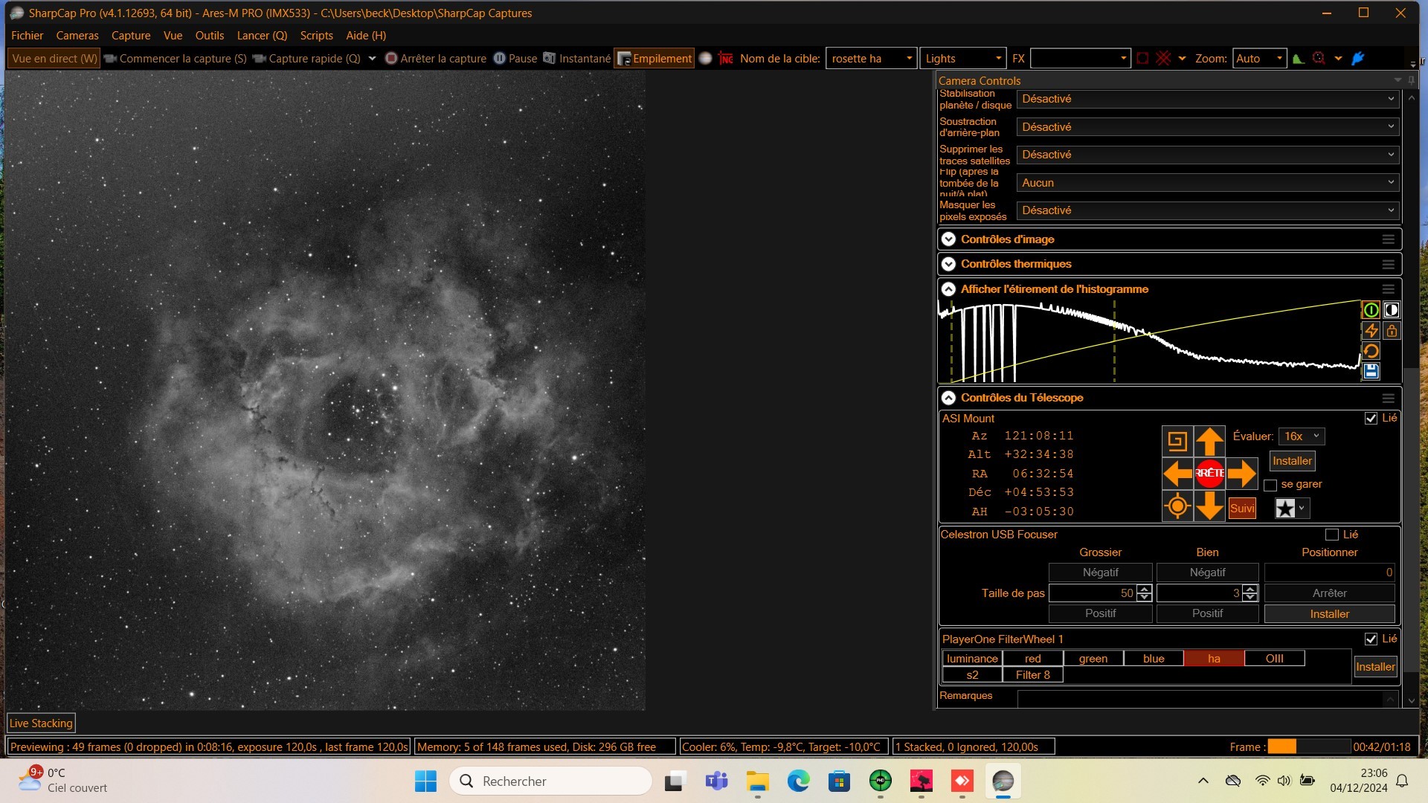1428x803 pixels.
Task: Open the Masquer les pixels exposés dropdown
Action: (1208, 210)
